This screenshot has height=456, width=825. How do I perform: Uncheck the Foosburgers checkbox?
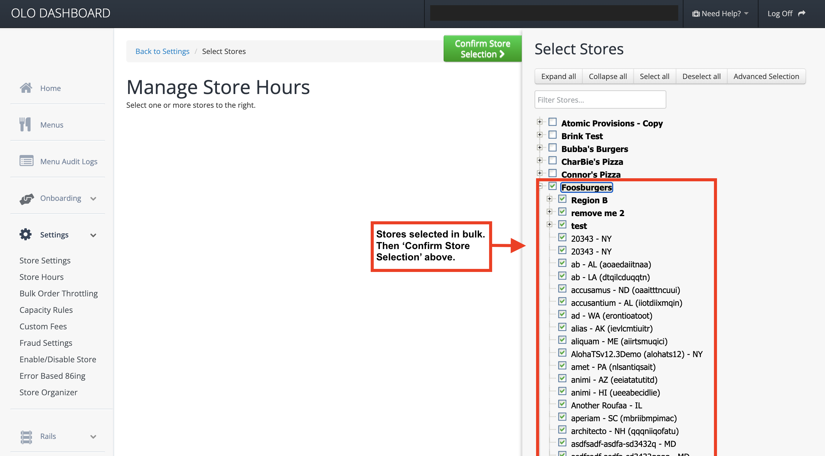coord(553,186)
